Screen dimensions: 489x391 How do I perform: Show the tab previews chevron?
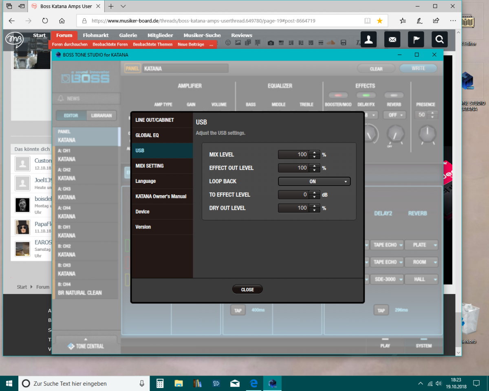pos(123,6)
